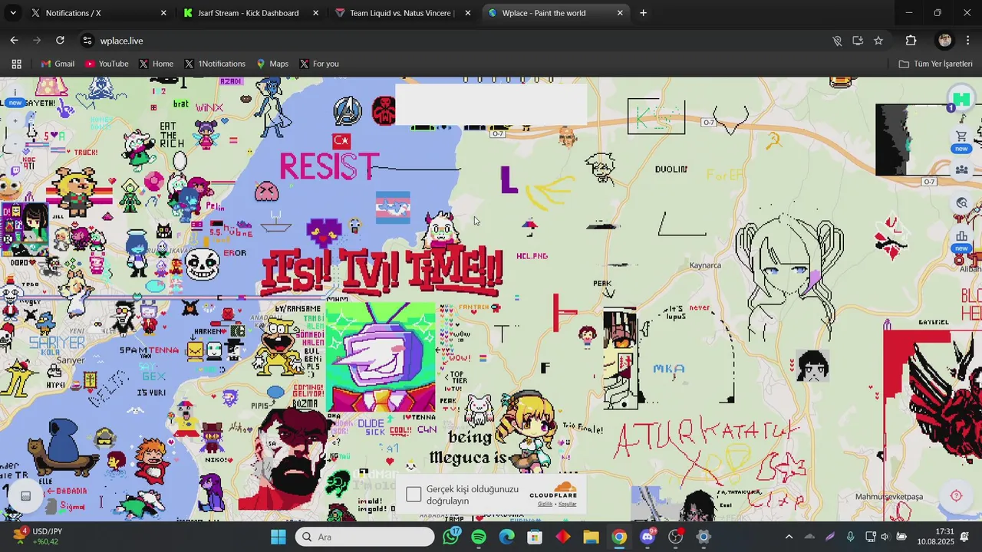The width and height of the screenshot is (982, 552).
Task: Click the taskbar Ara search box
Action: (365, 537)
